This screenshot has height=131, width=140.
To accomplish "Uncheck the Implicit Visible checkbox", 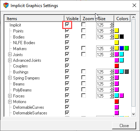I will point(67,25).
